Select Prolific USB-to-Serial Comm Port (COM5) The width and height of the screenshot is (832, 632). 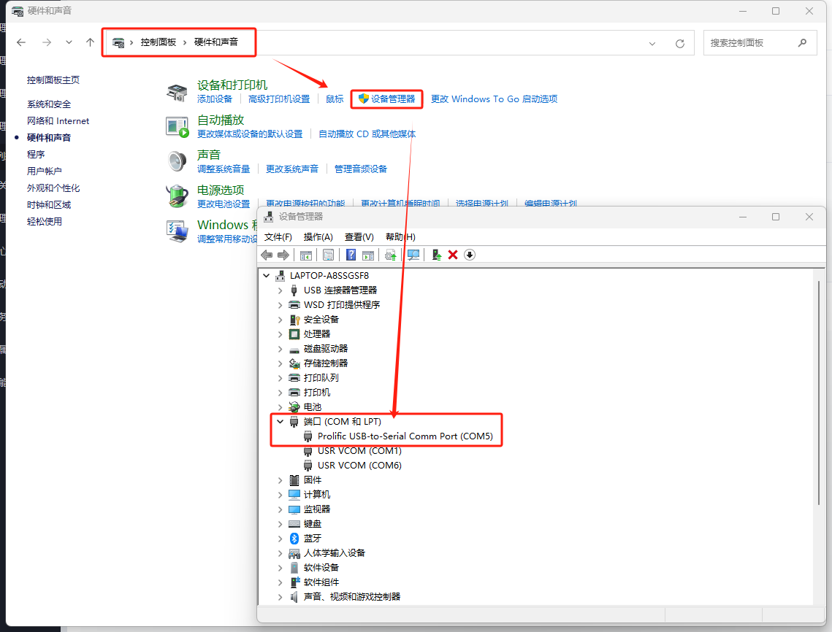coord(405,436)
